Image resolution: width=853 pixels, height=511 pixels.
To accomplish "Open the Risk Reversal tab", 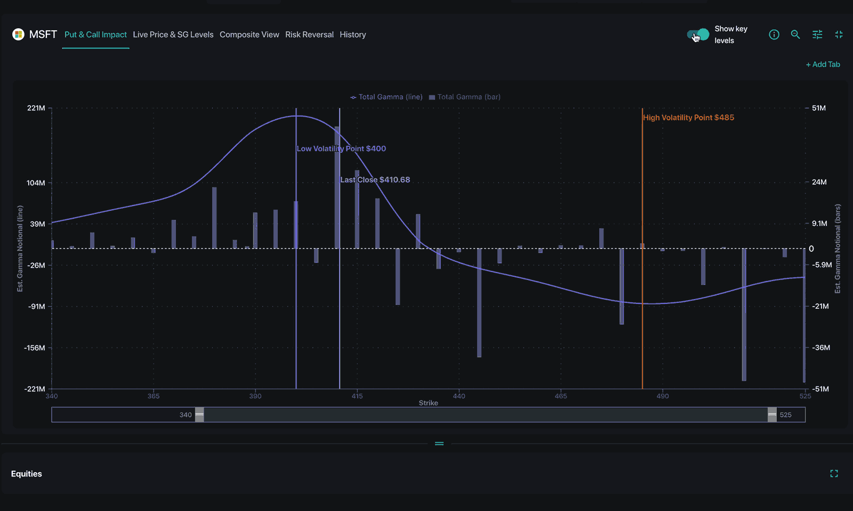I will point(309,34).
